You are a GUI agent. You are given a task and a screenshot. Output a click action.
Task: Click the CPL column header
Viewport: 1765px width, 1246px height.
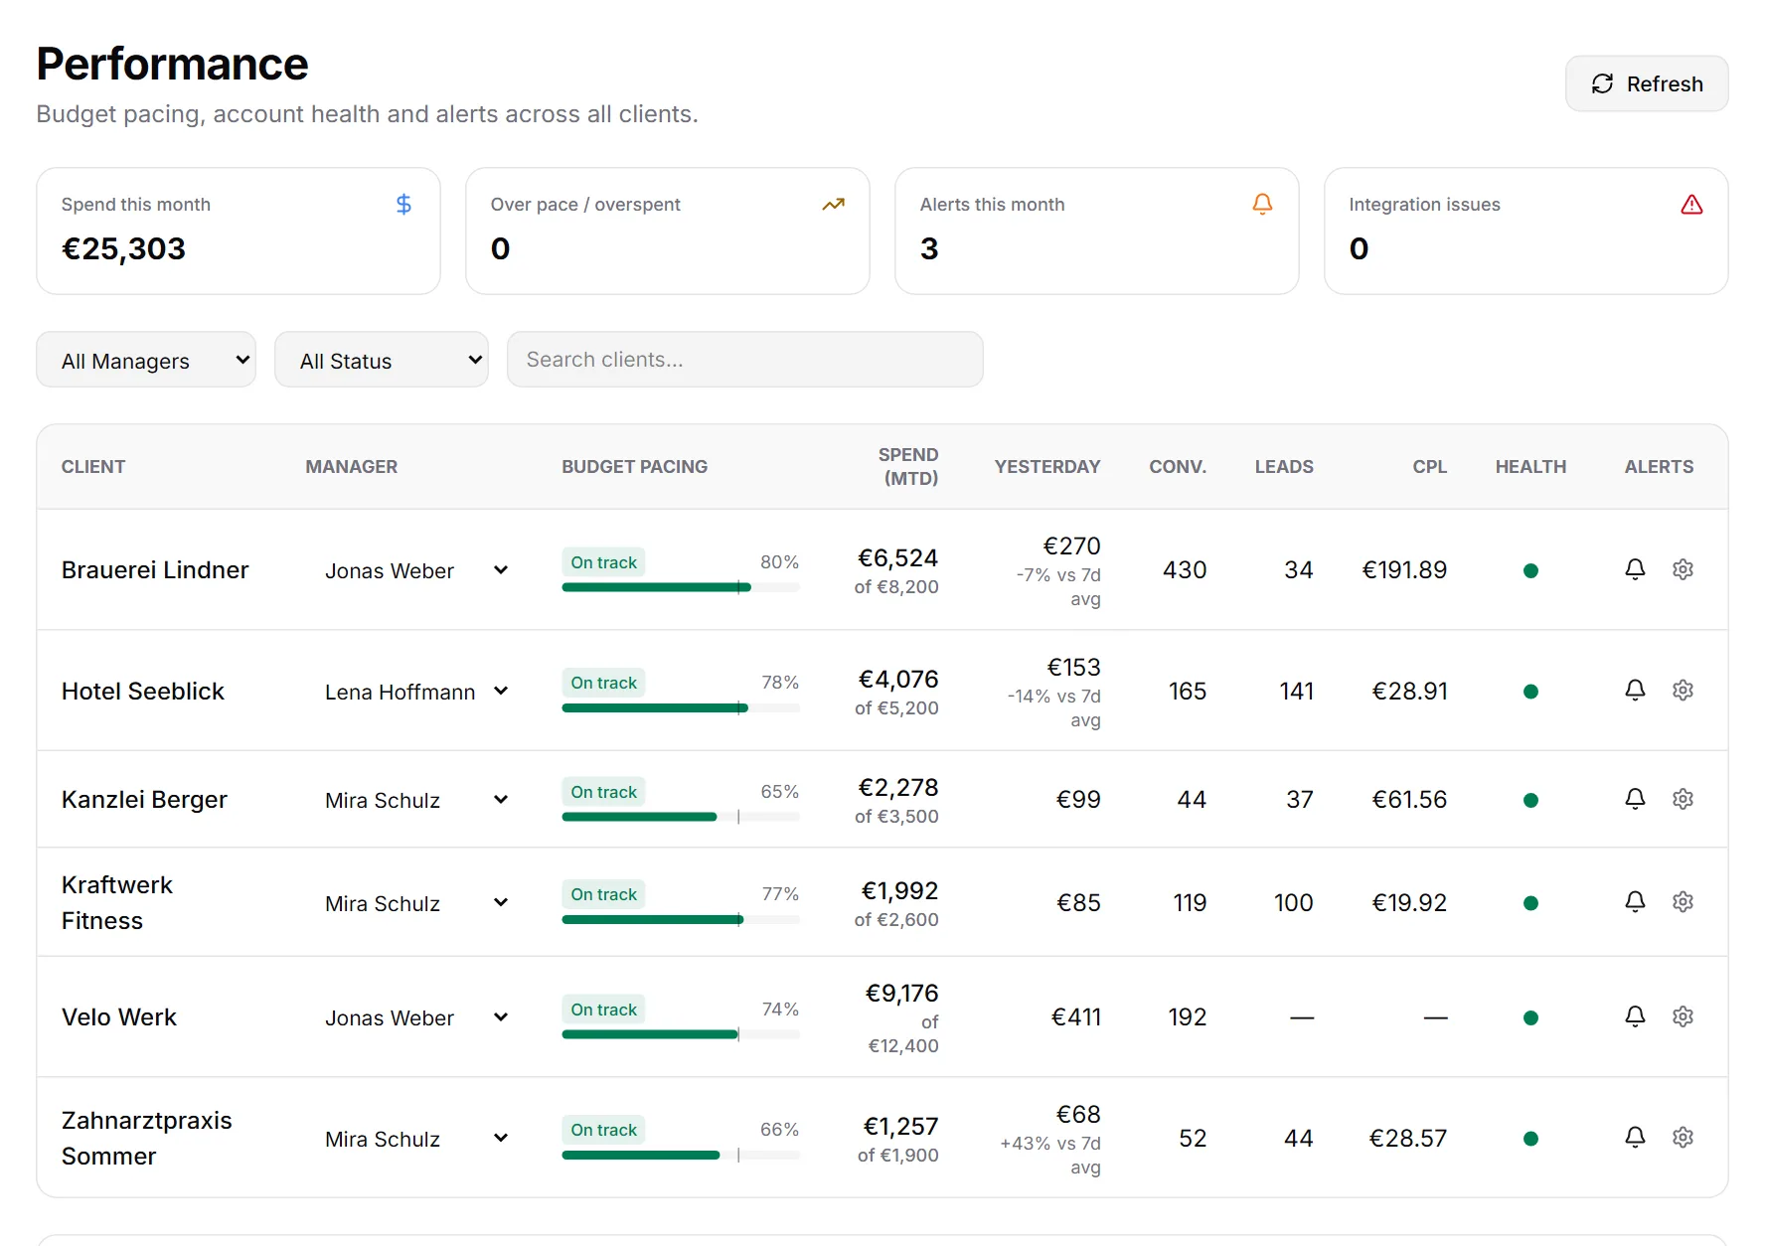1430,467
